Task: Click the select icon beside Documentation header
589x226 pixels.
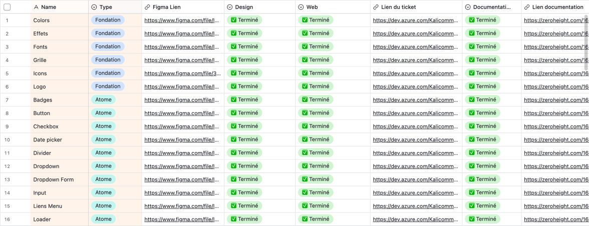Action: click(468, 7)
